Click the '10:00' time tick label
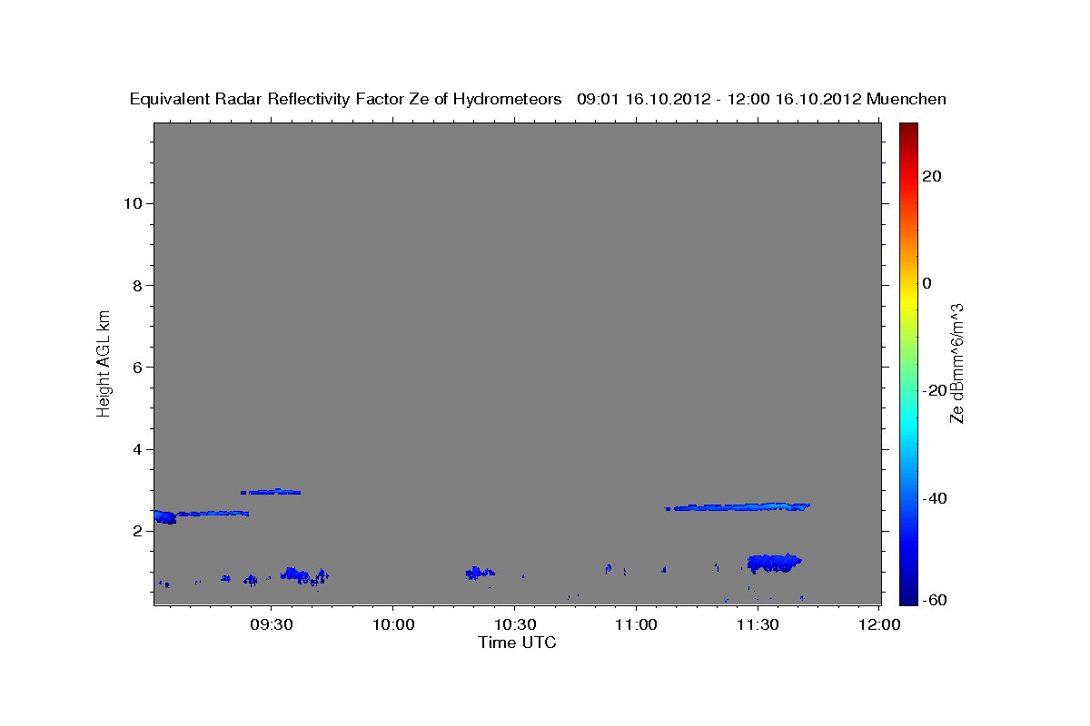 click(x=392, y=624)
